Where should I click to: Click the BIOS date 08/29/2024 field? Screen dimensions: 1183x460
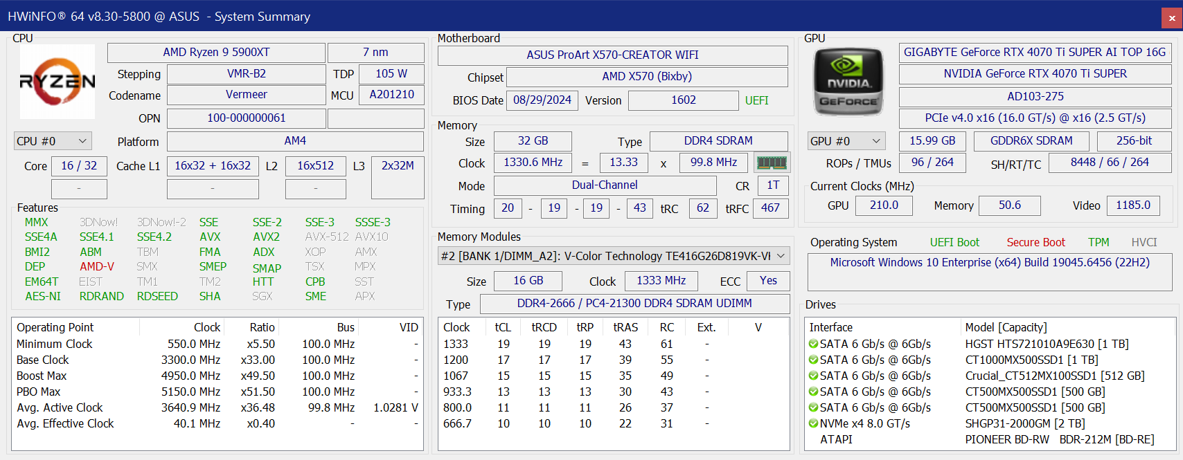542,100
